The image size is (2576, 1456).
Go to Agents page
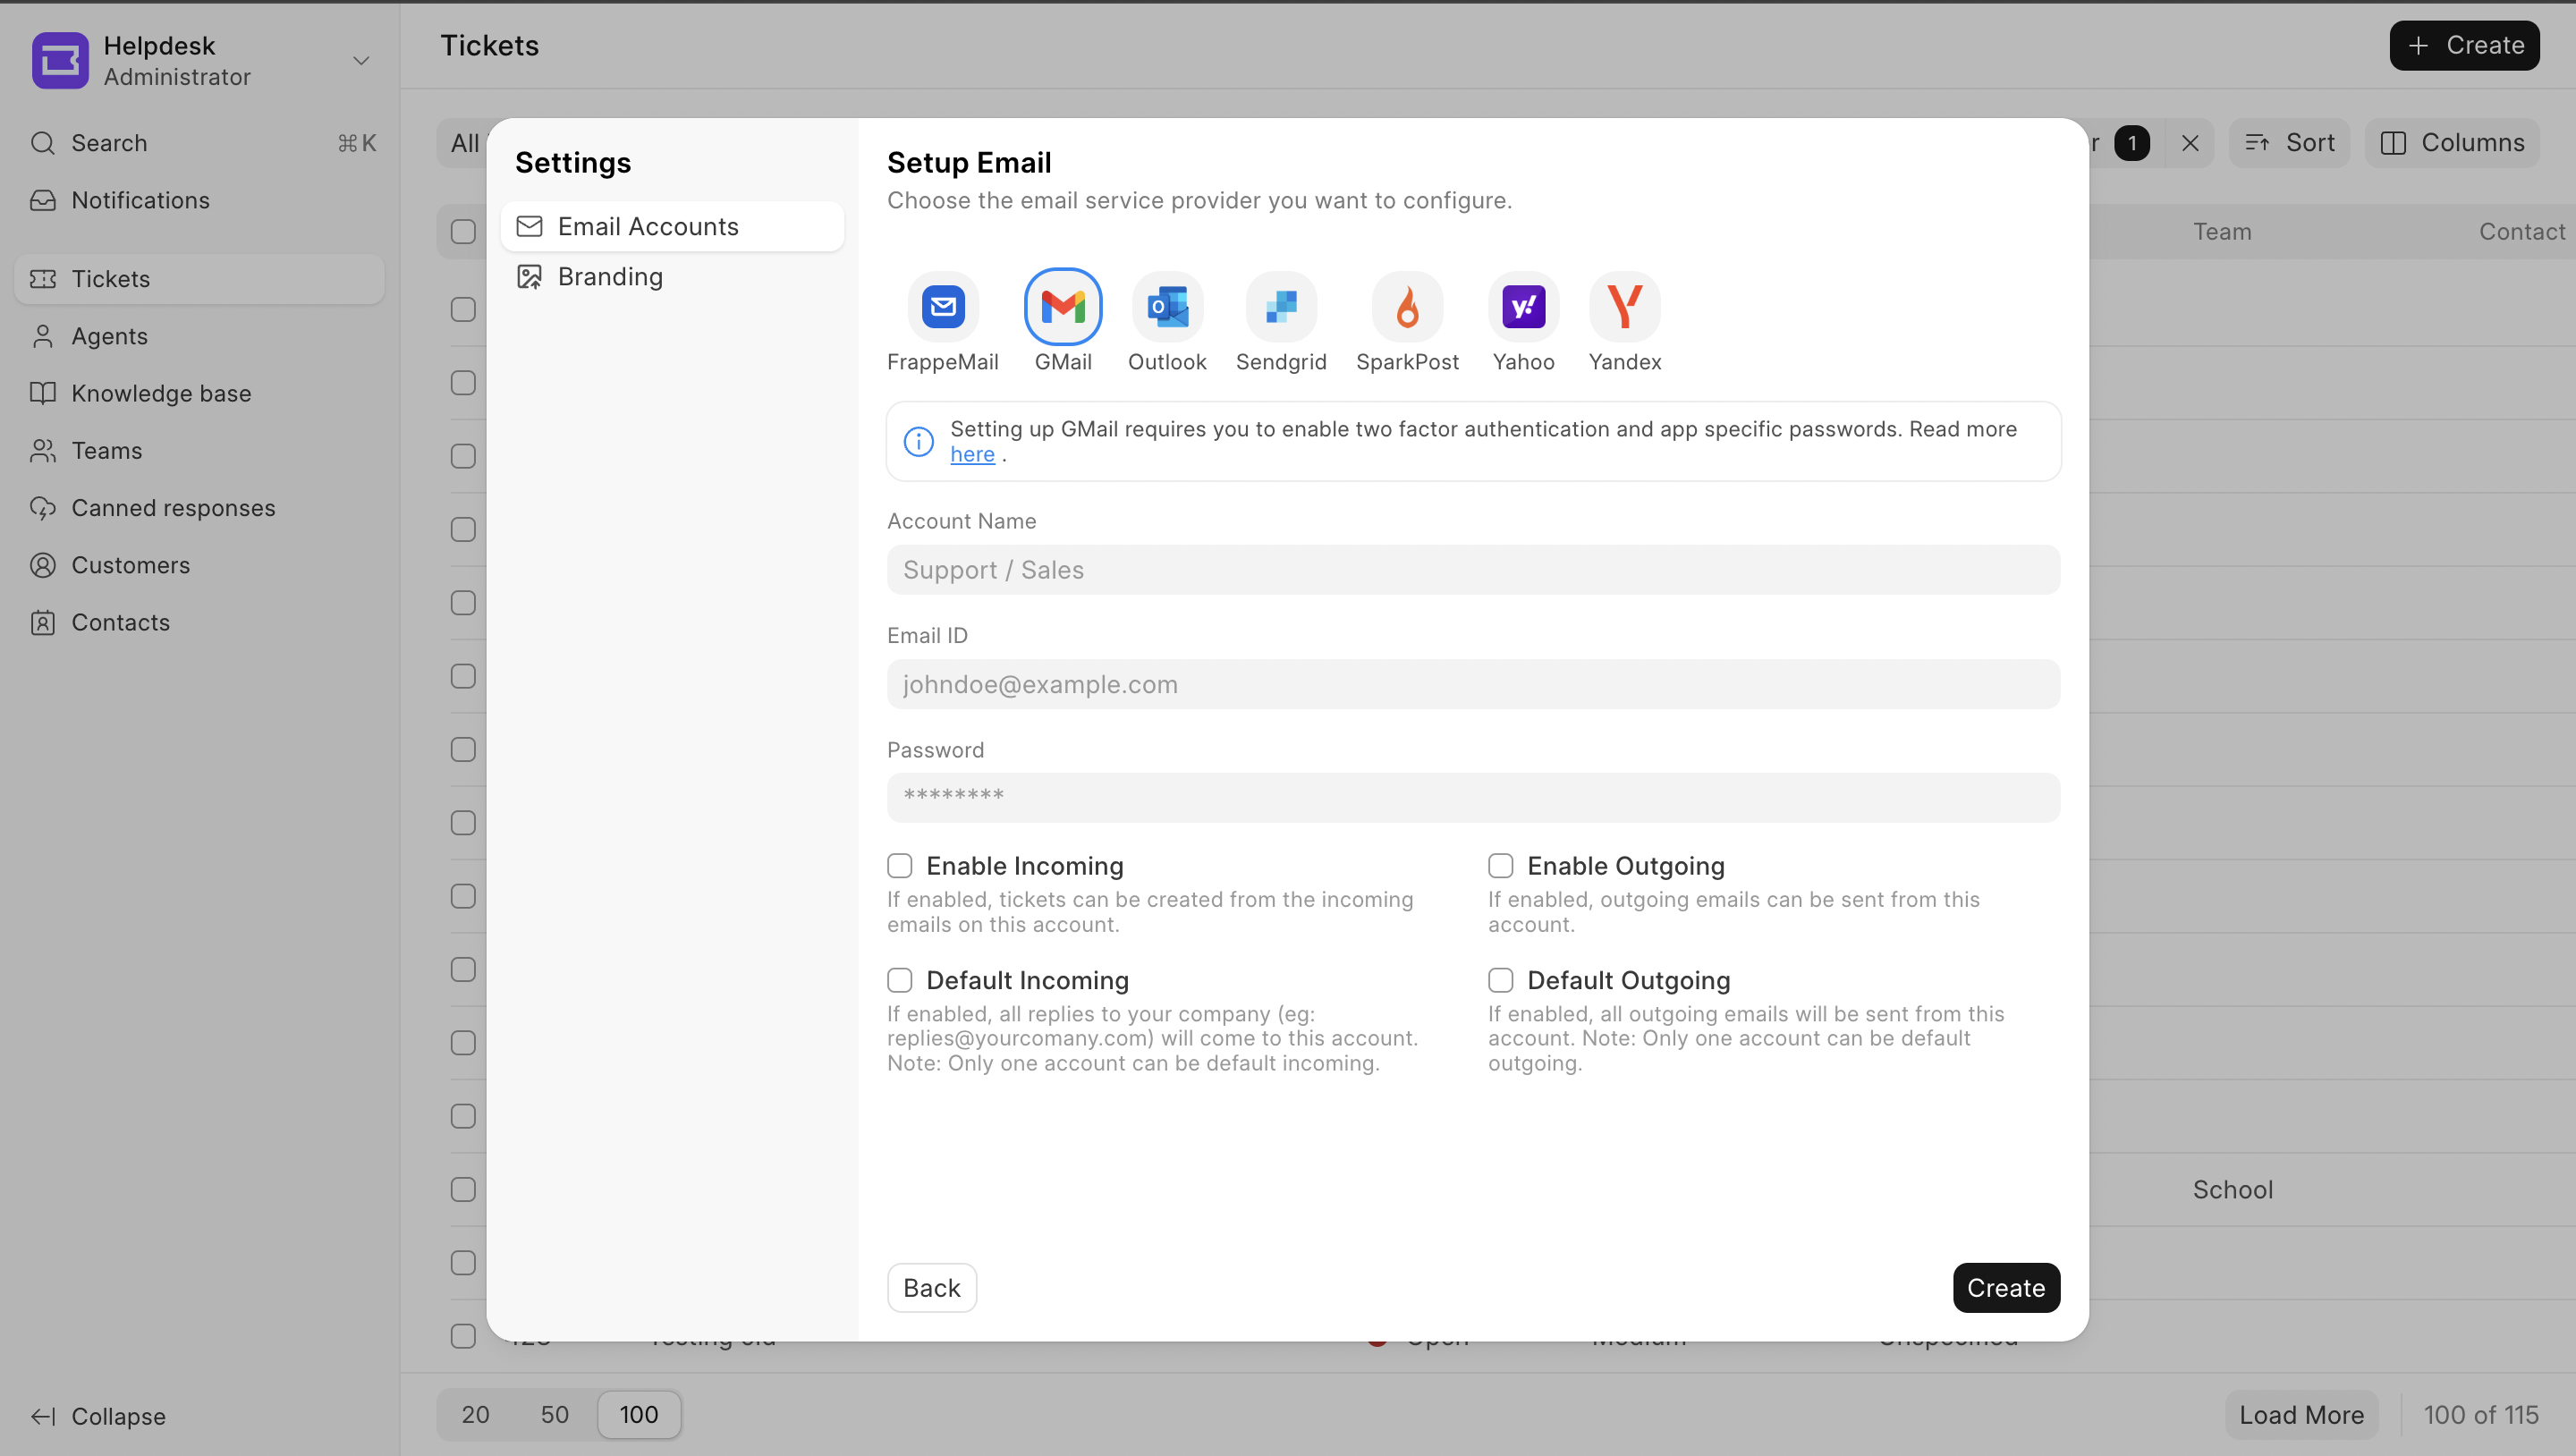(200, 336)
